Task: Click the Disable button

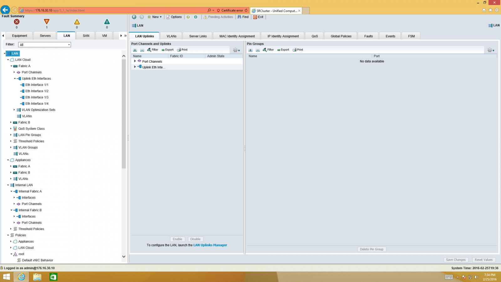Action: (195, 239)
